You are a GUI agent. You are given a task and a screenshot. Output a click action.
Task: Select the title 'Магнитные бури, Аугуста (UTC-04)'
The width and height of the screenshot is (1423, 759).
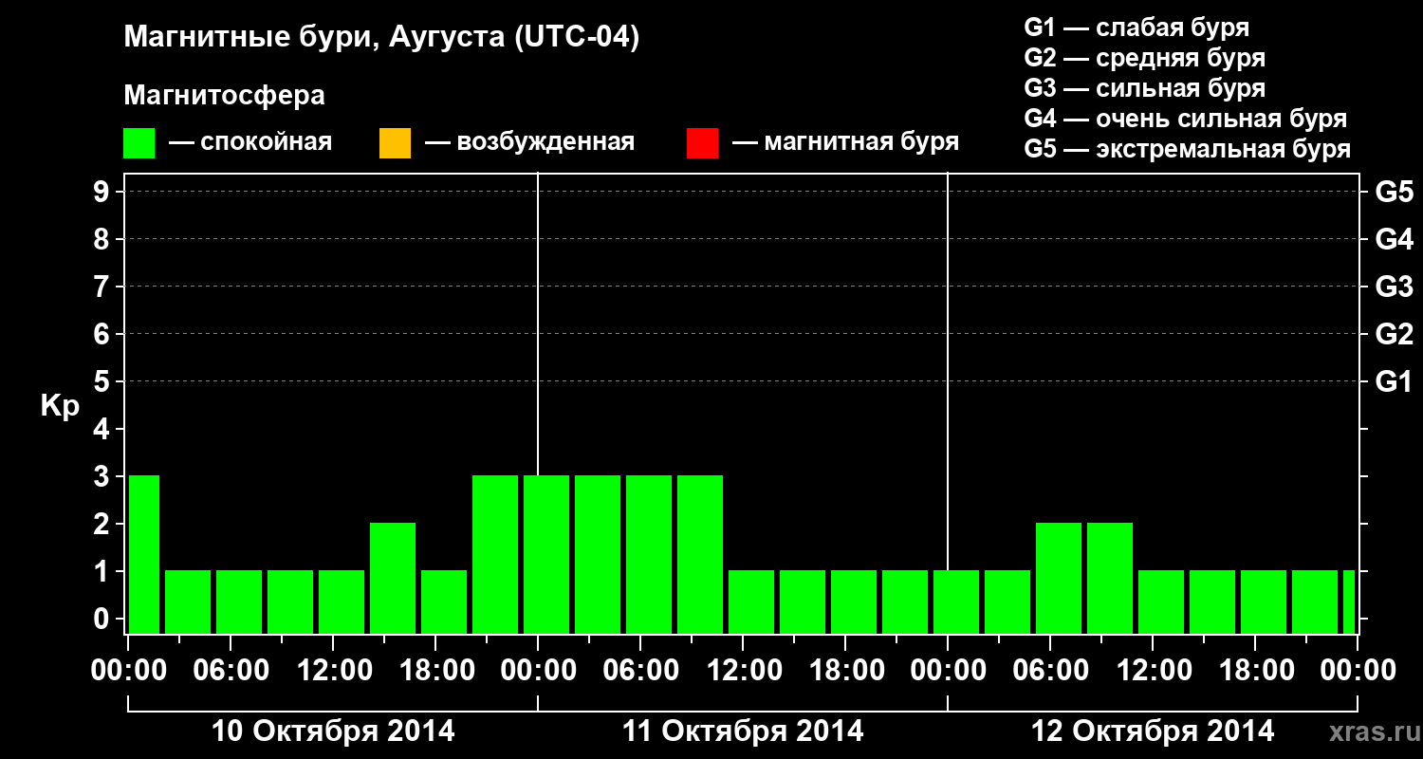click(x=381, y=39)
